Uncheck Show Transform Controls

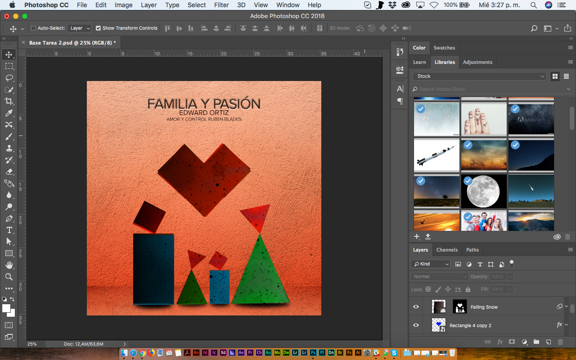(x=98, y=28)
